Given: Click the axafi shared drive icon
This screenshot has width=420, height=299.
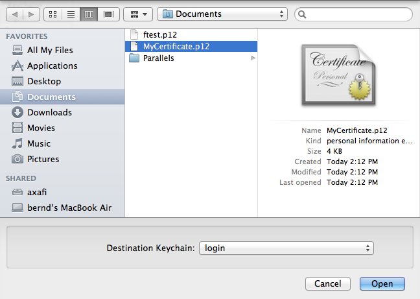Looking at the screenshot, I should [x=17, y=192].
